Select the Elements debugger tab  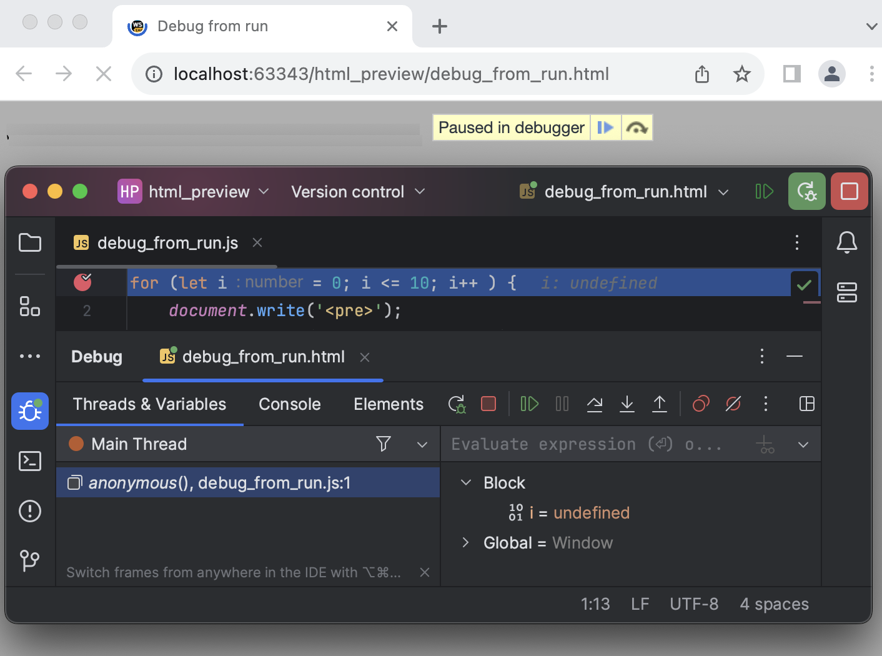pos(388,404)
